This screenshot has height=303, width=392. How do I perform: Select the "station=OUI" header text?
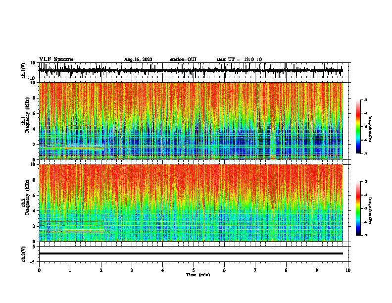183,59
